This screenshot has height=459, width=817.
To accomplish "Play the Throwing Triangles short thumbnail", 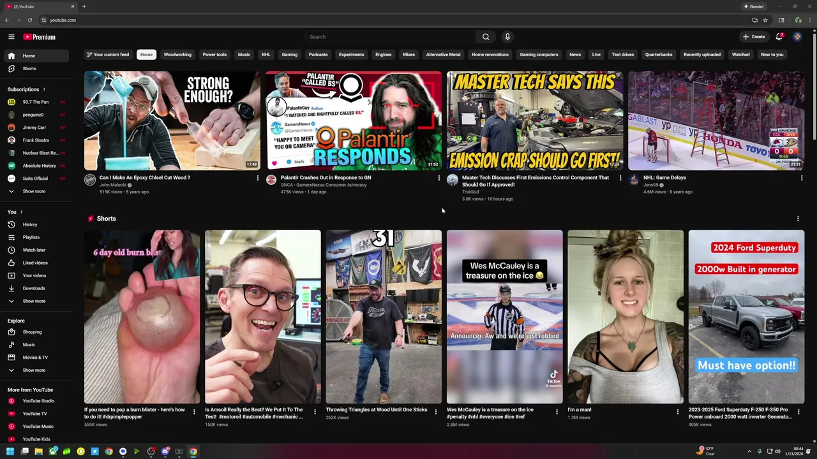I will tap(384, 317).
